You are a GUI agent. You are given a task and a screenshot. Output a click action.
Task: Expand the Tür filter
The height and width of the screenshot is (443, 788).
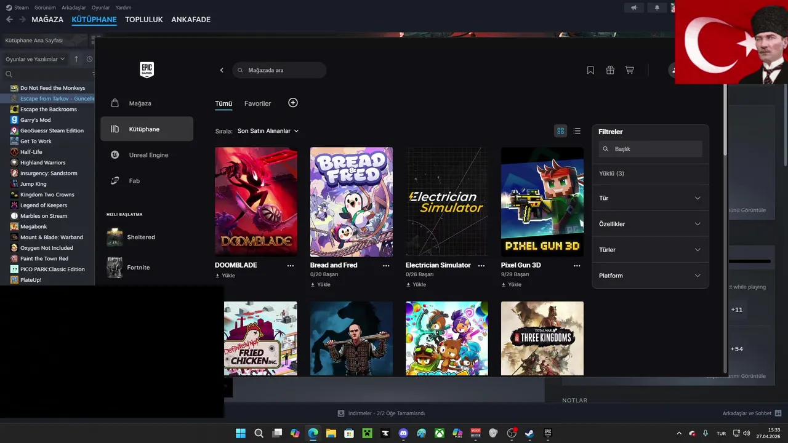point(650,198)
